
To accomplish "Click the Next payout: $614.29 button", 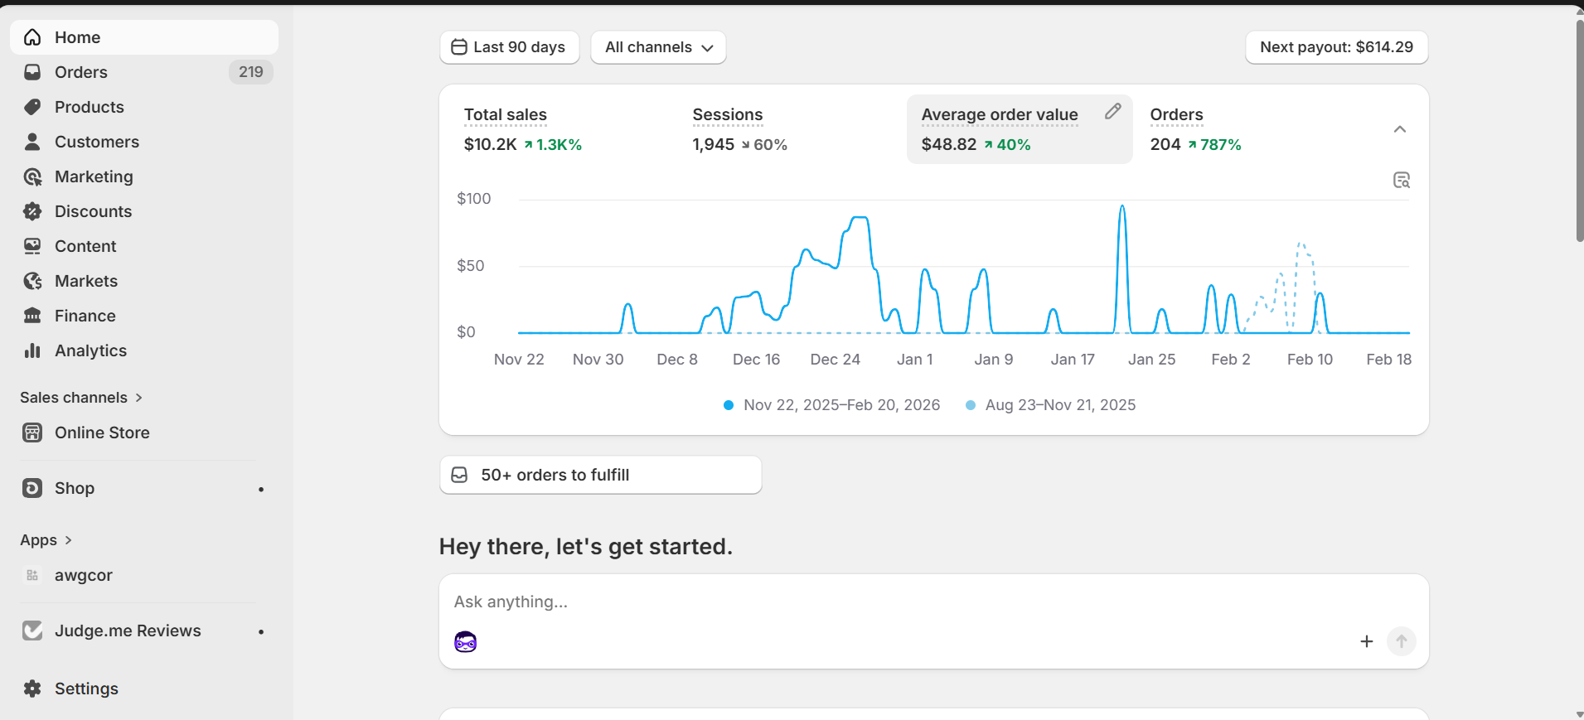I will pyautogui.click(x=1337, y=47).
